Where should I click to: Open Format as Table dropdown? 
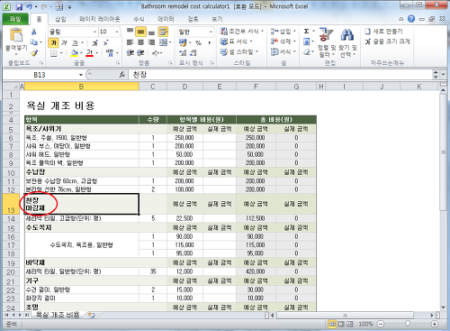pyautogui.click(x=237, y=41)
